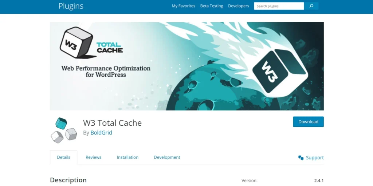Image resolution: width=373 pixels, height=186 pixels.
Task: Click the W3 Total Cache plugin title
Action: [x=112, y=123]
